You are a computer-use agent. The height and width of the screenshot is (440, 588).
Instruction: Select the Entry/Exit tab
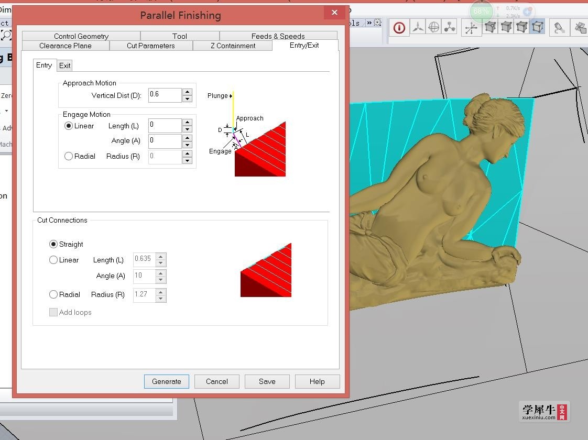[x=304, y=46]
